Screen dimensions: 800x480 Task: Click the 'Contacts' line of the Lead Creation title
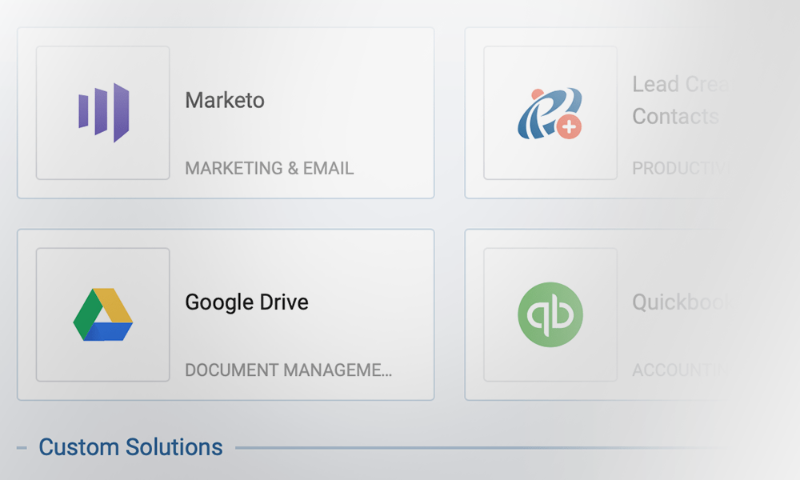point(675,117)
